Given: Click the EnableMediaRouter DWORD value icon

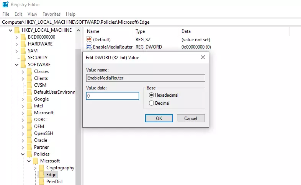Looking at the screenshot, I should [x=89, y=47].
